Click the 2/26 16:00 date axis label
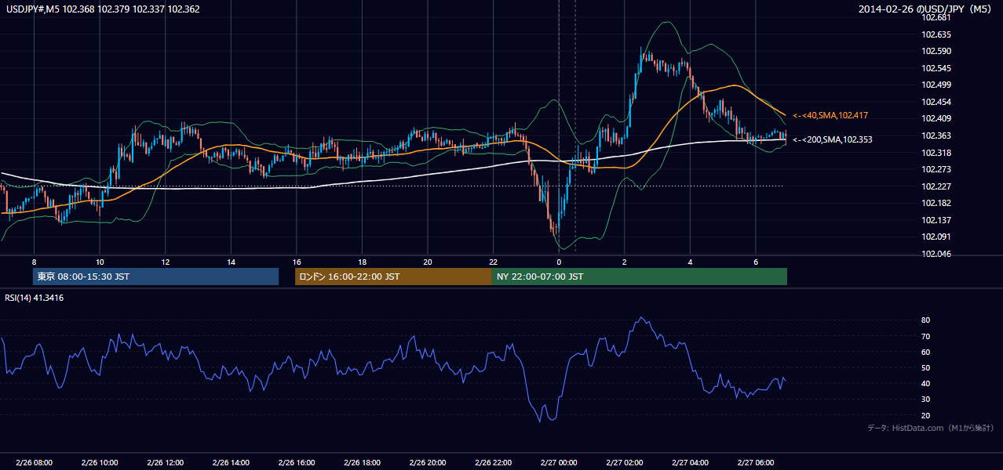Viewport: 1003px width, 470px height. tap(297, 463)
